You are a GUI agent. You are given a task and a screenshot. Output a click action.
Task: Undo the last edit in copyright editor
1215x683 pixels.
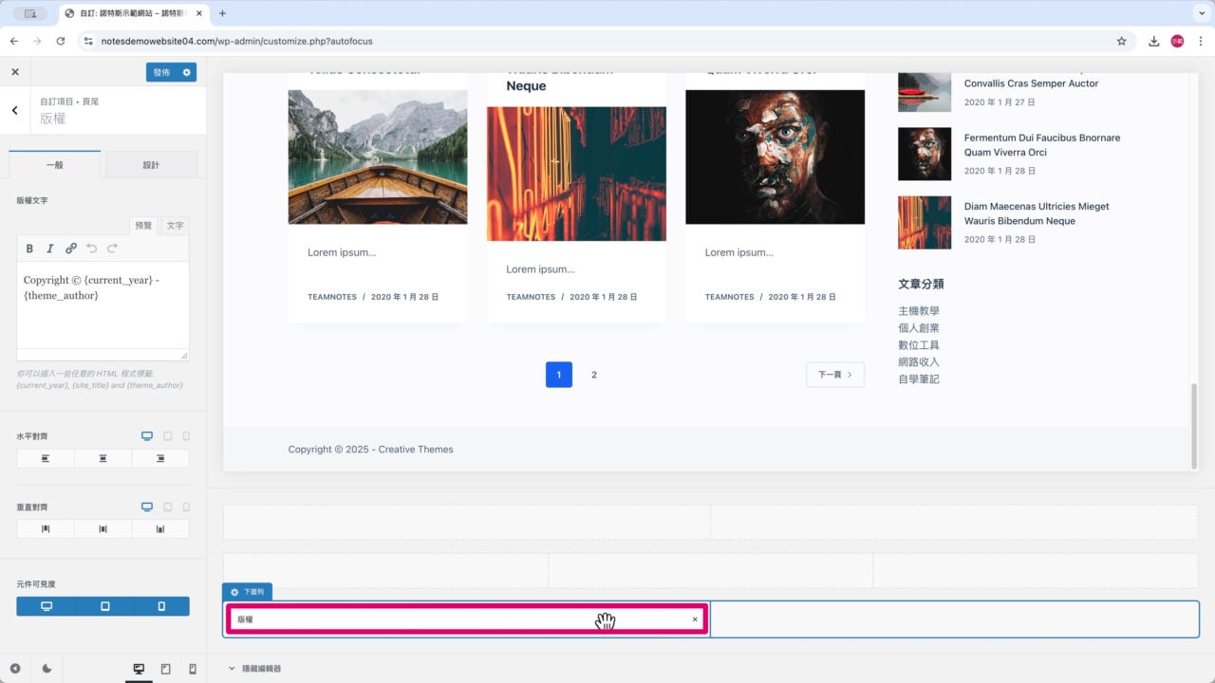coord(92,249)
